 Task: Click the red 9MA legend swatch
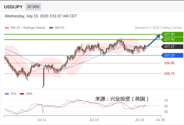tap(22, 94)
